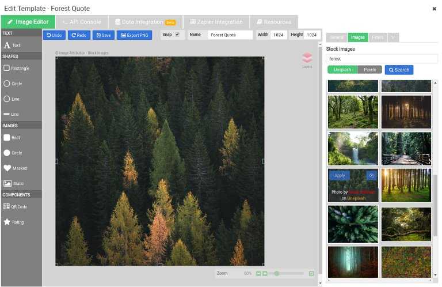This screenshot has width=442, height=287.
Task: Add a Rating star component
Action: [14, 222]
